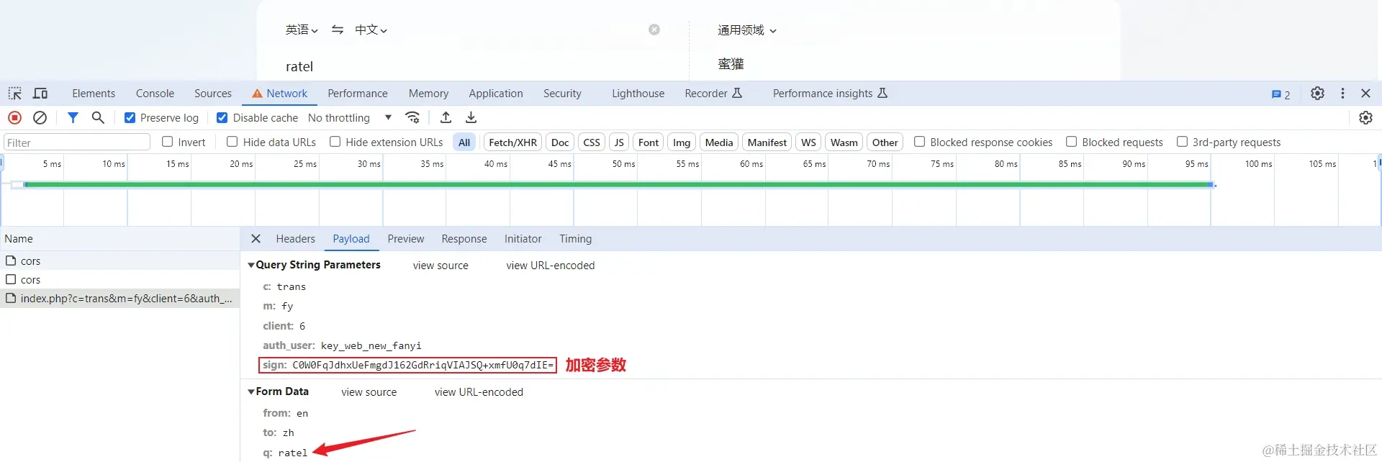
Task: Open the No throttling dropdown
Action: (350, 117)
